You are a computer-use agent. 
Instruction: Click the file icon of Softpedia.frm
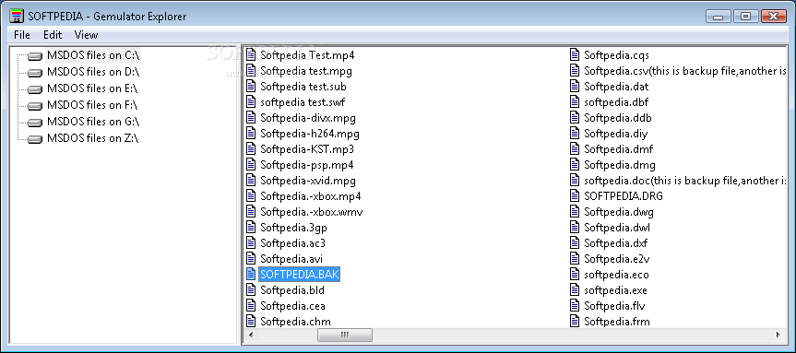575,321
